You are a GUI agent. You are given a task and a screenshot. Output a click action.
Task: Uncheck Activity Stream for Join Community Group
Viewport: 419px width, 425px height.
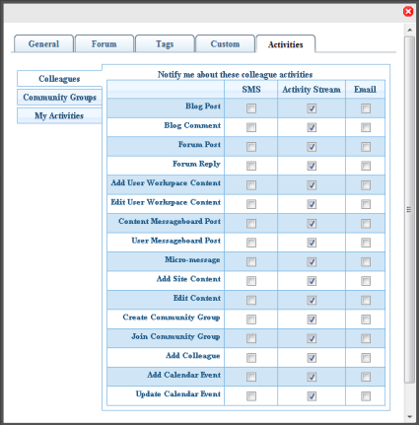tap(312, 338)
